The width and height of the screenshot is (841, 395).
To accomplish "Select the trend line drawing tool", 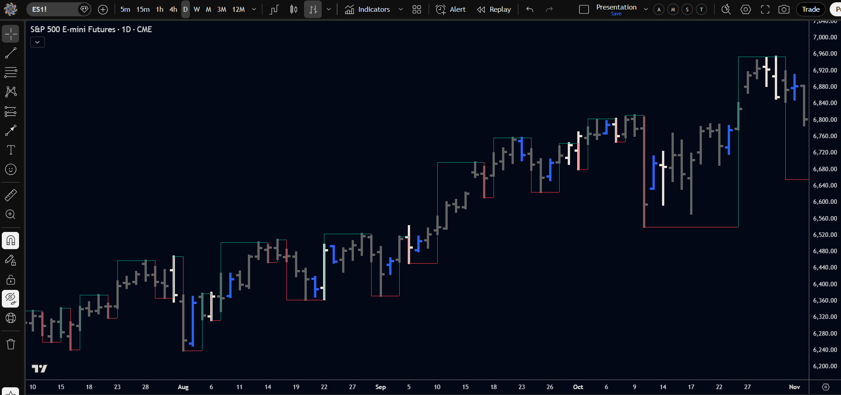I will pos(11,53).
